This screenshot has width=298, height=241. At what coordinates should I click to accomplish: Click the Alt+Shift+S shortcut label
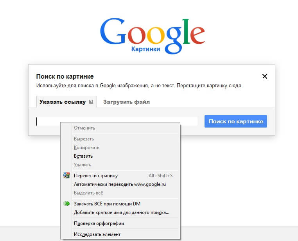tap(161, 176)
